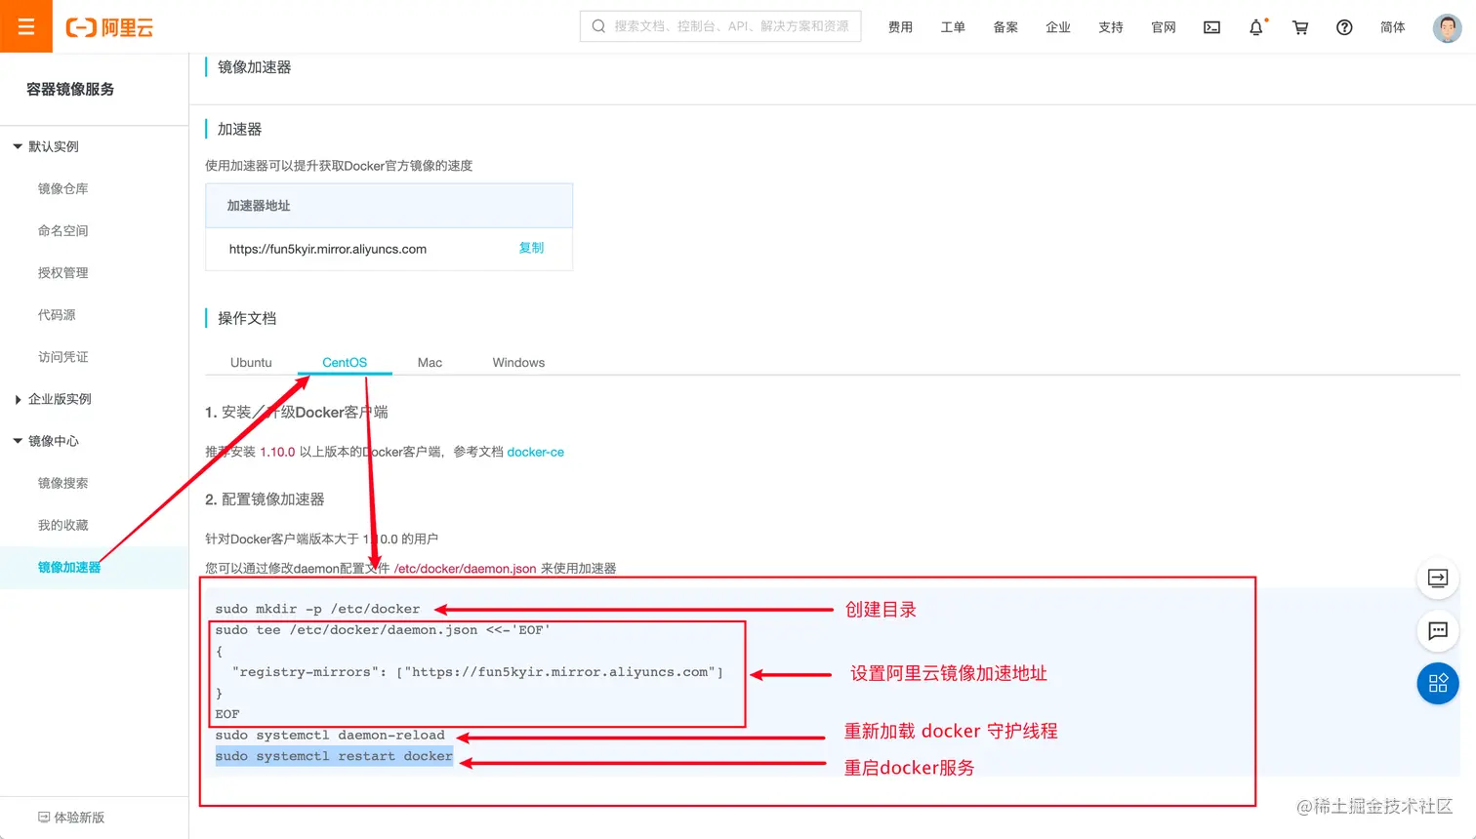Click the search magnifier icon
Screen dimensions: 1476x839
(598, 26)
